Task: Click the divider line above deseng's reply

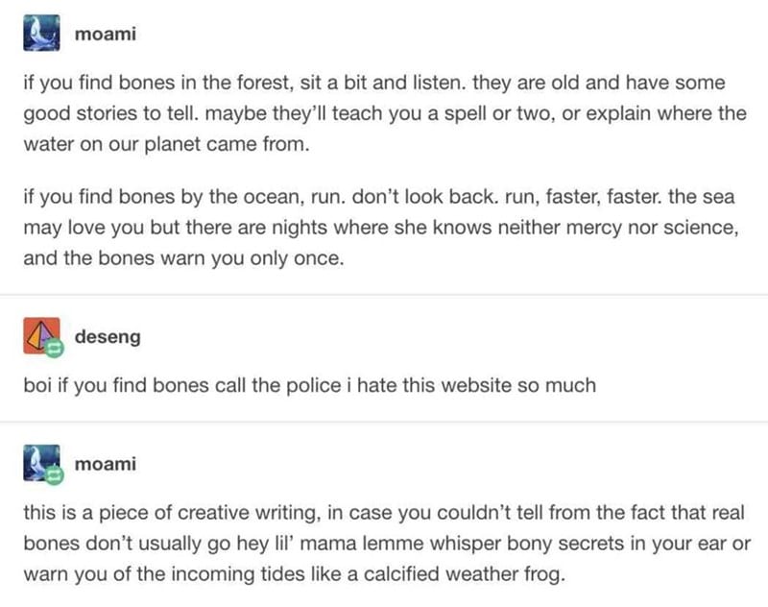Action: coord(384,295)
